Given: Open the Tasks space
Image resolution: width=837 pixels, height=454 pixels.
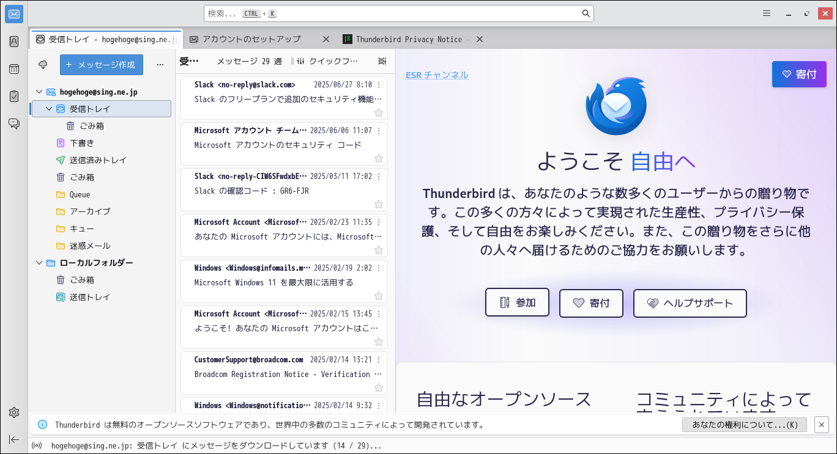Looking at the screenshot, I should click(x=14, y=96).
